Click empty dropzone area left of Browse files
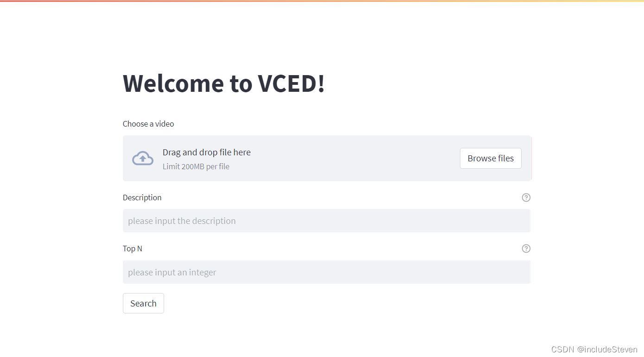644x357 pixels. pos(352,158)
